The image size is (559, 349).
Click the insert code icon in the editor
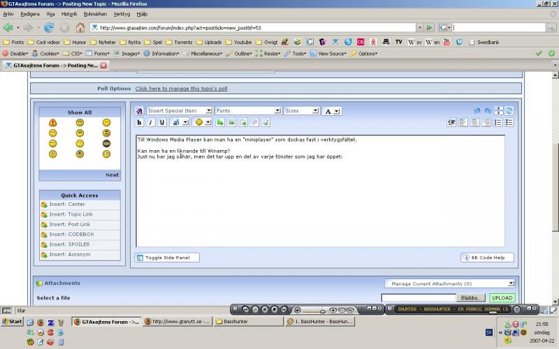266,123
